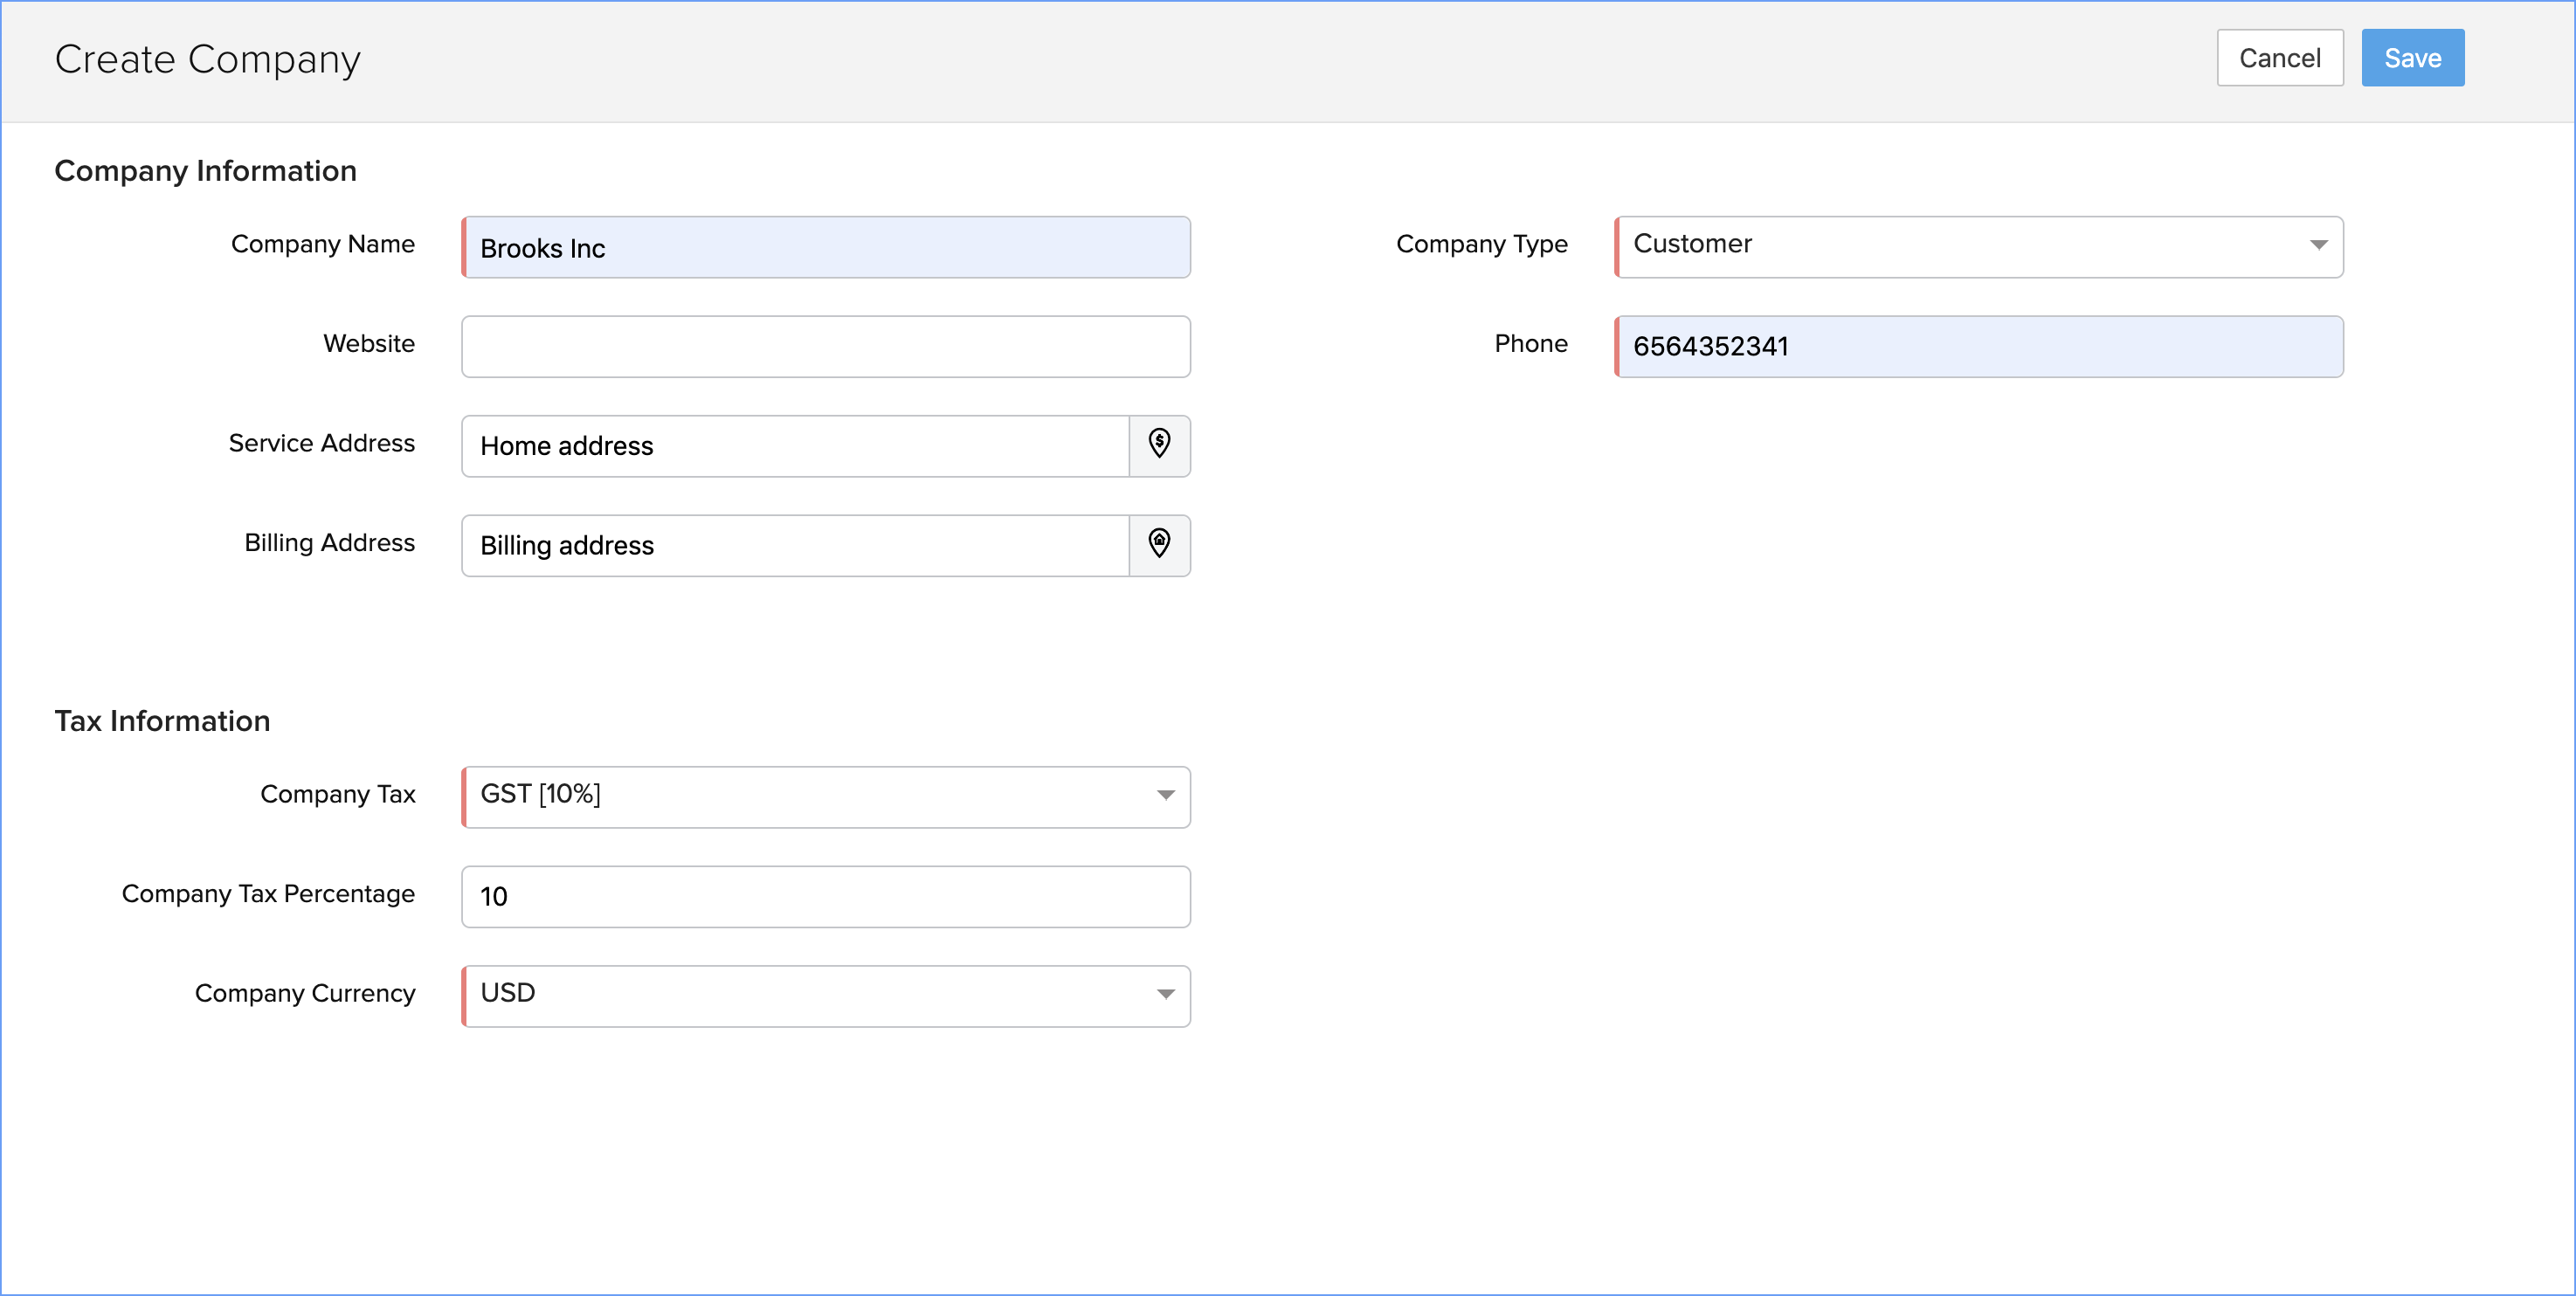
Task: Click the arrow on Company Currency dropdown
Action: (1165, 995)
